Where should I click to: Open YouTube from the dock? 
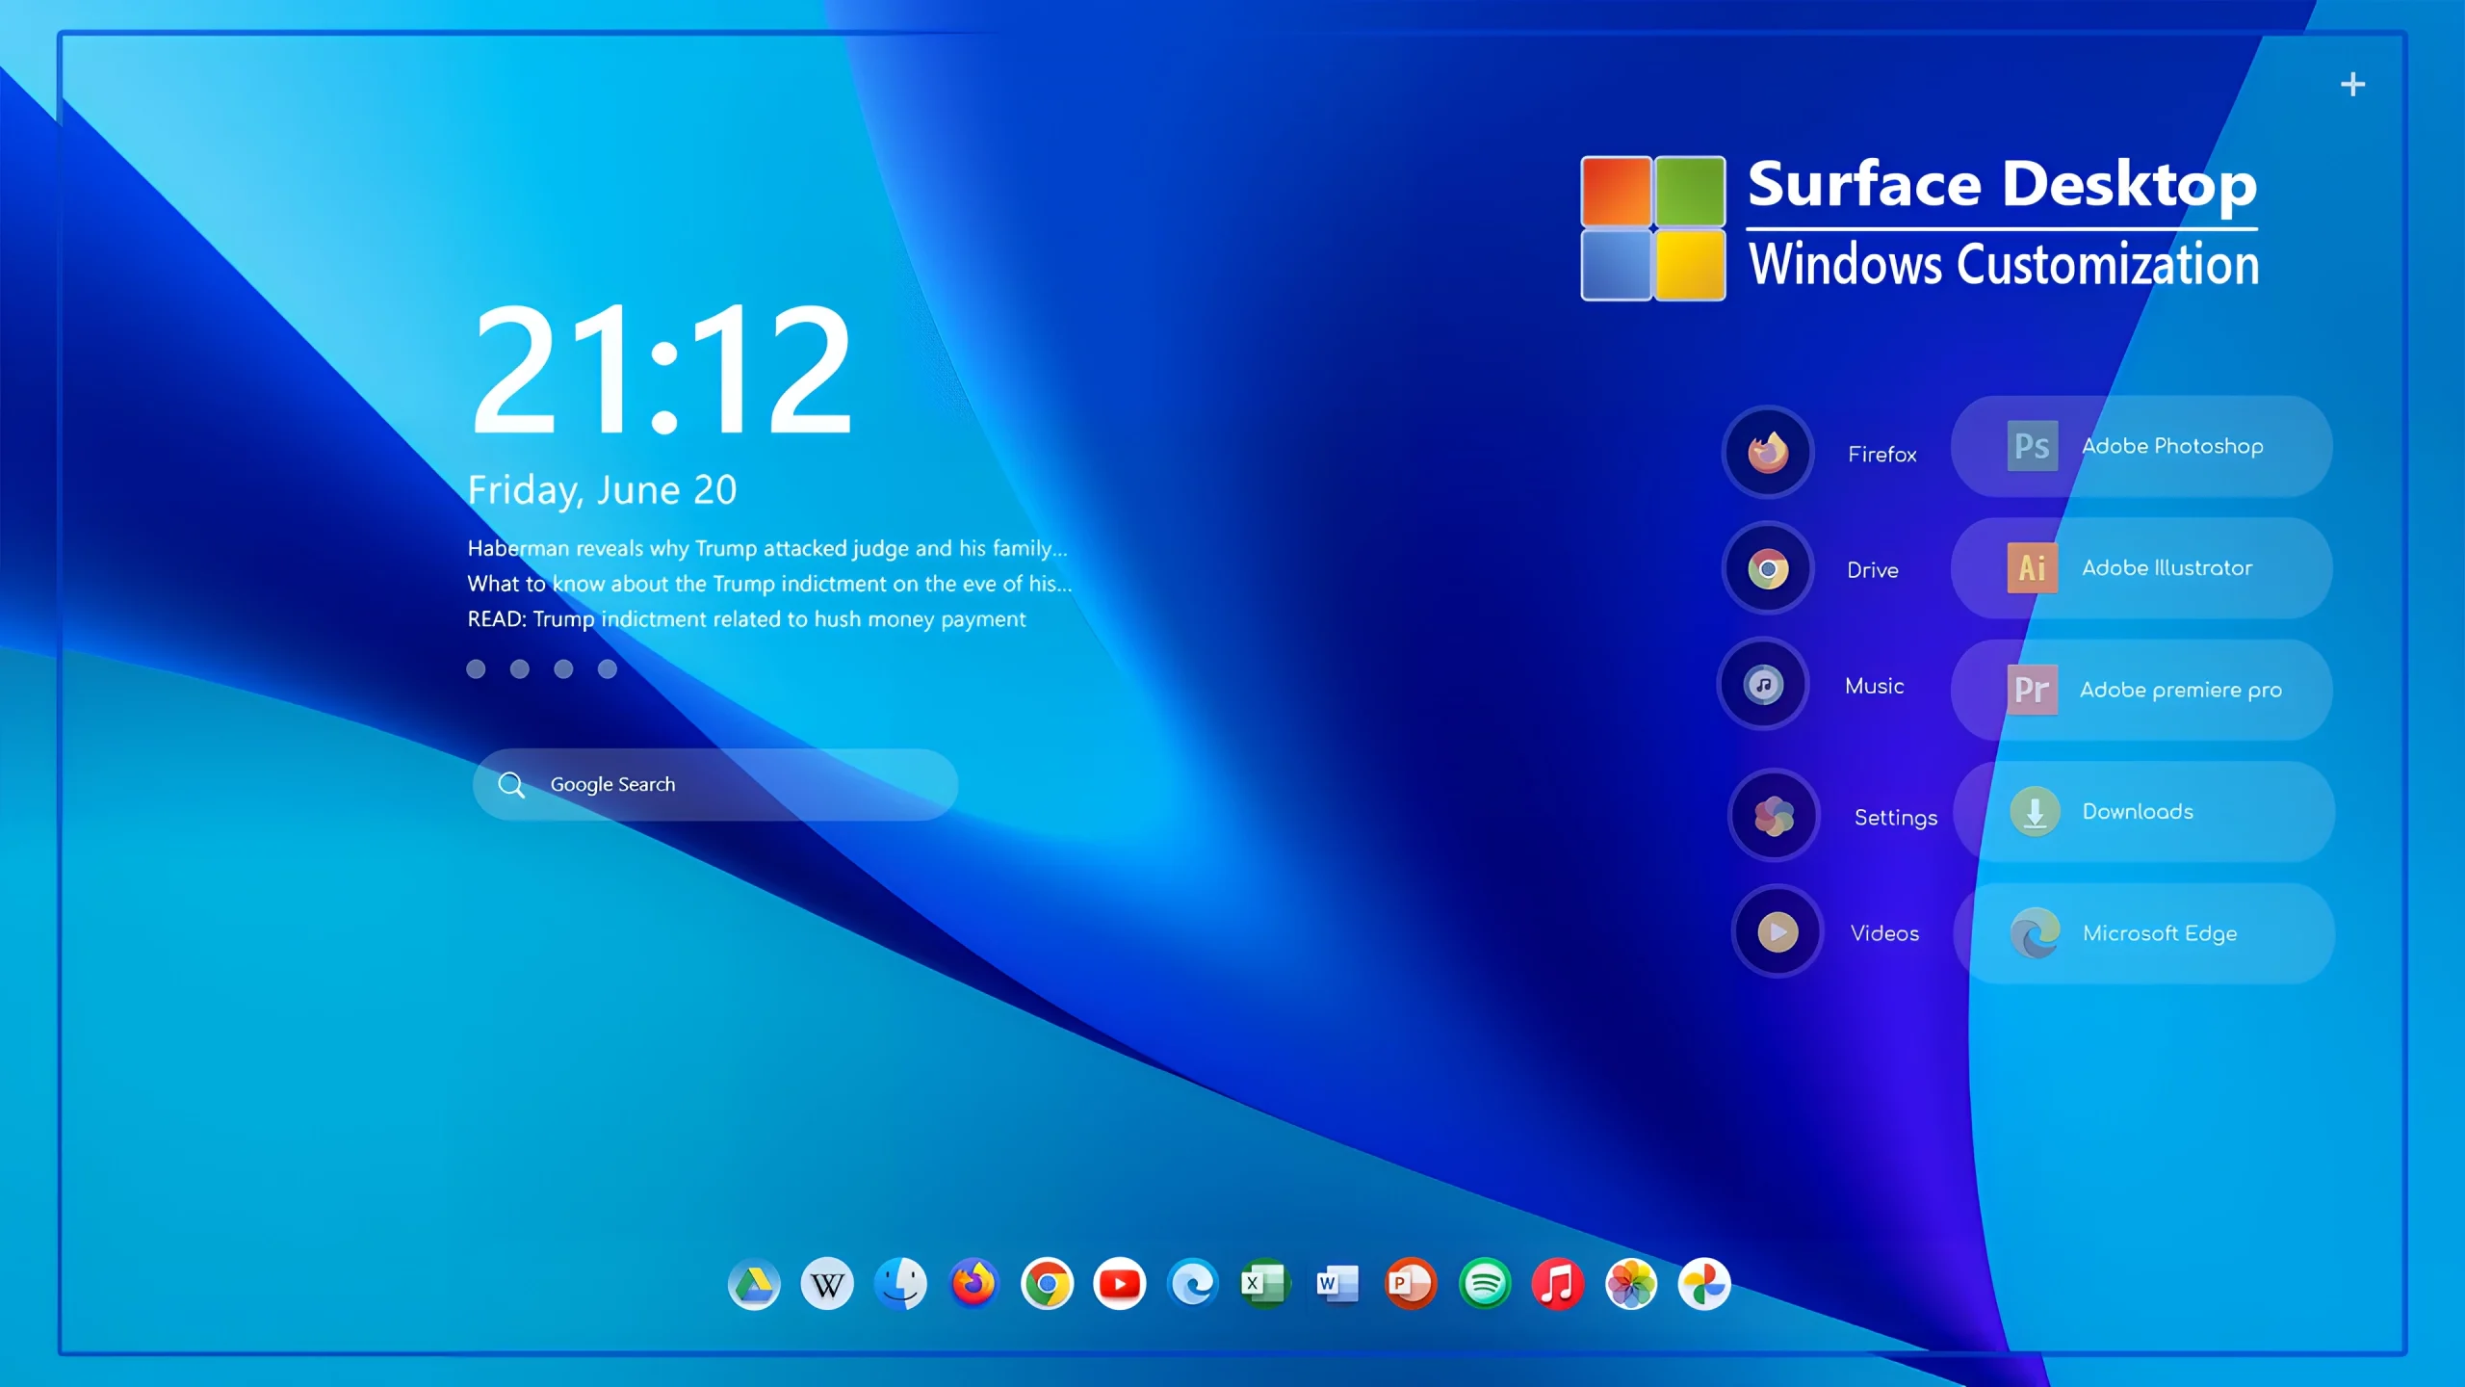pyautogui.click(x=1120, y=1284)
